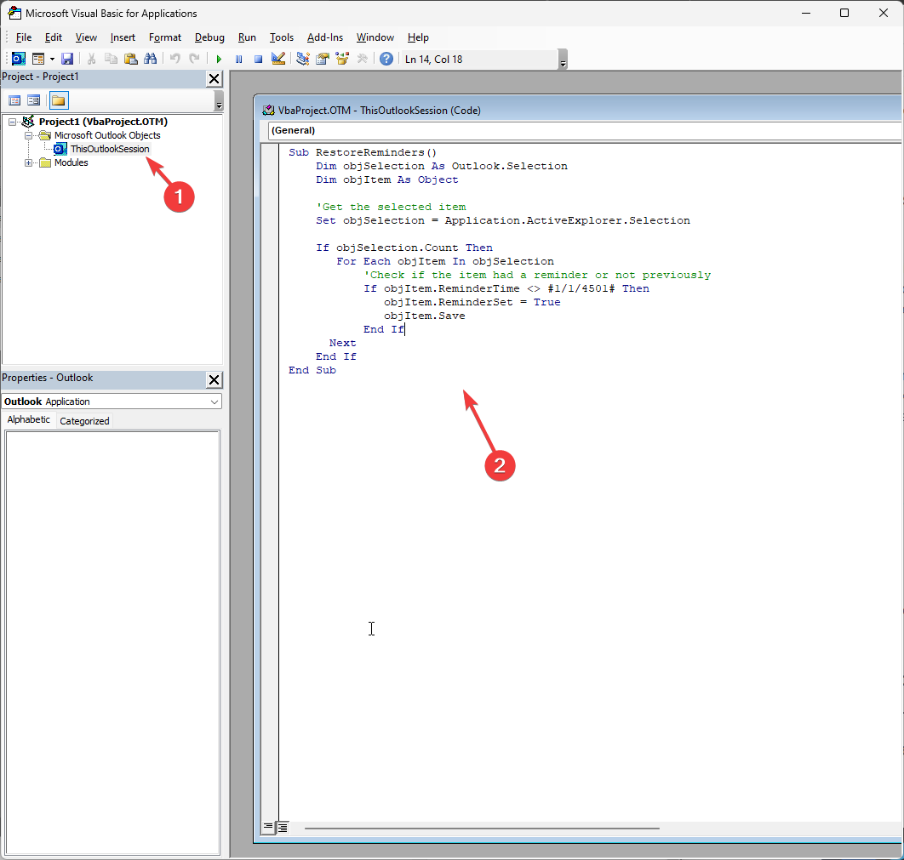The width and height of the screenshot is (904, 860).
Task: Click the Break (pause) toolbar icon
Action: pos(238,59)
